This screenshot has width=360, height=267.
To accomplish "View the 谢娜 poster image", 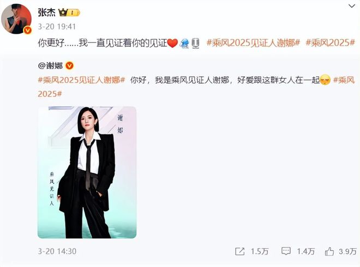I will point(87,172).
